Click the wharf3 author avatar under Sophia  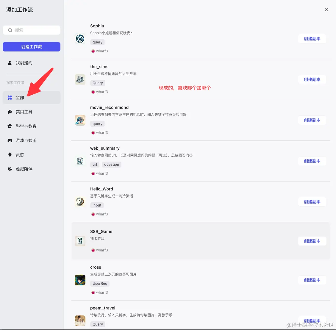[93, 51]
